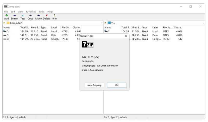Open the Tools menu

[x=42, y=11]
